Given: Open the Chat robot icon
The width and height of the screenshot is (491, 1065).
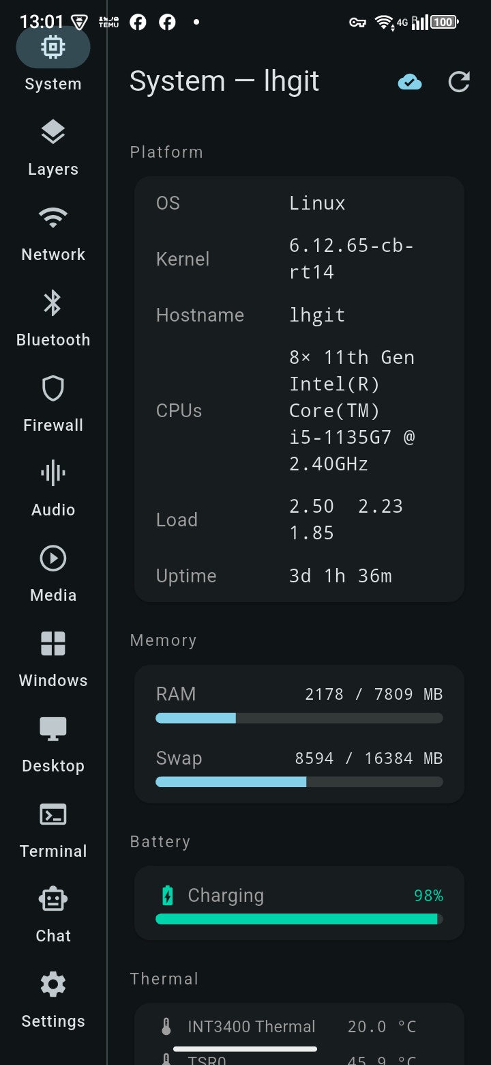Looking at the screenshot, I should coord(53,899).
